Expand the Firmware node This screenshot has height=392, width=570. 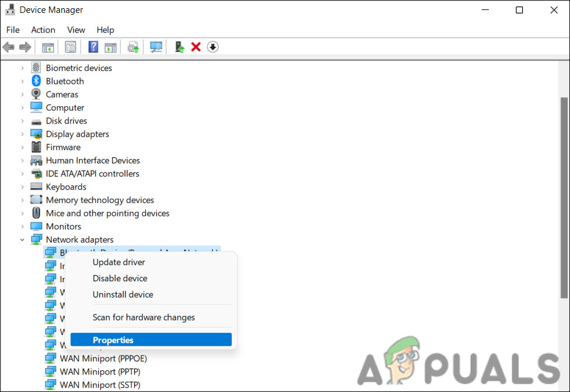coord(22,147)
